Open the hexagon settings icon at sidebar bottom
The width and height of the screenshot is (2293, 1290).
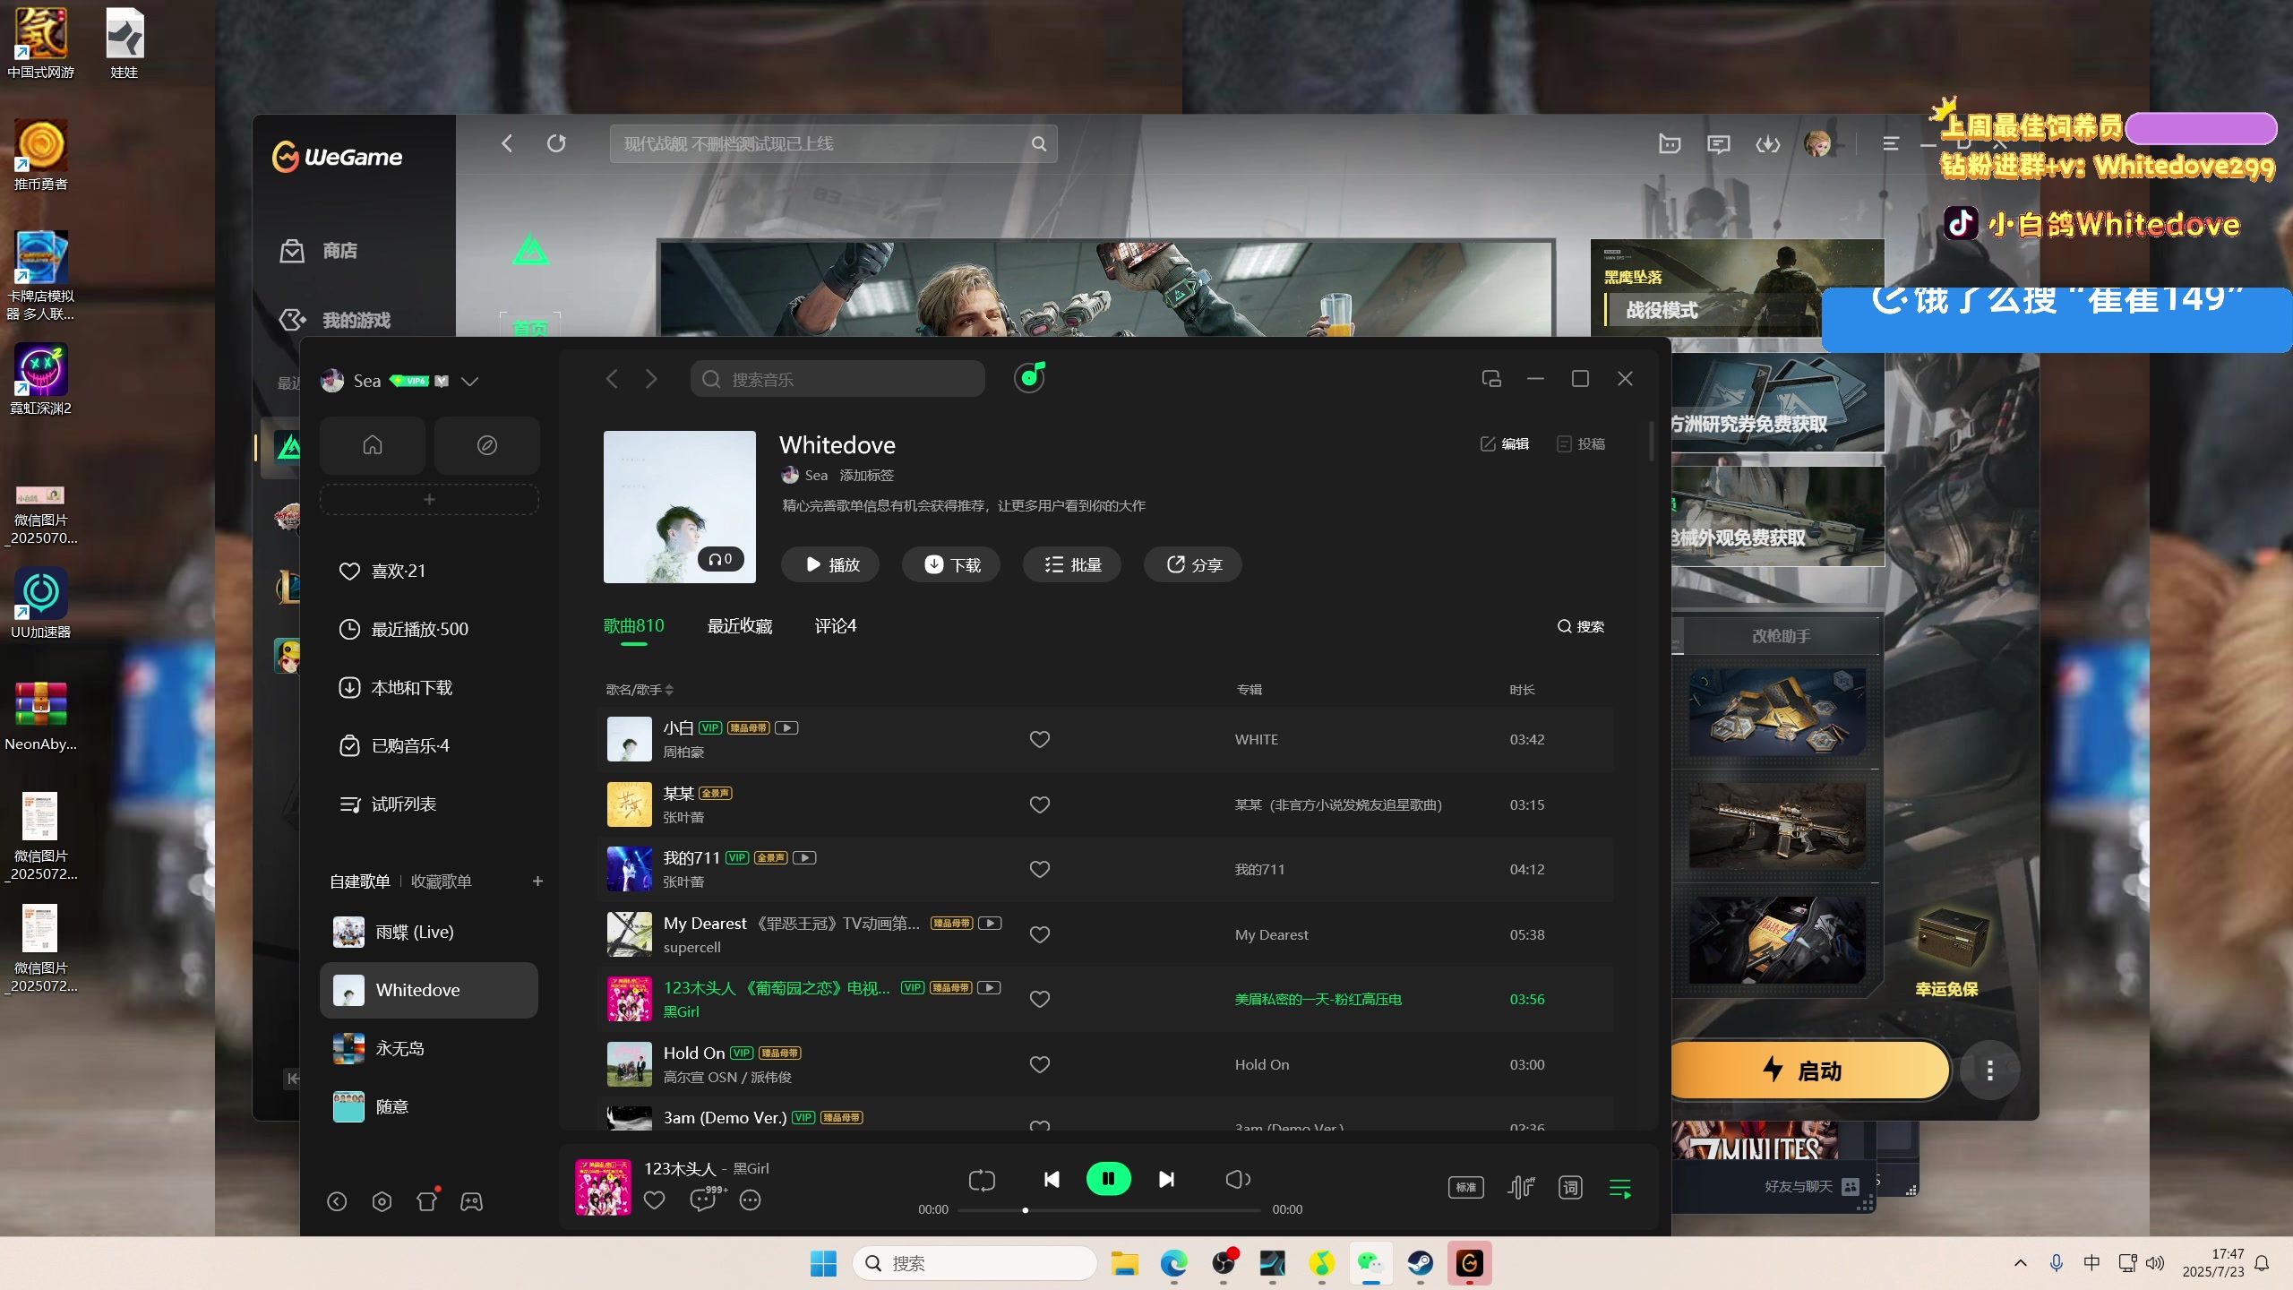pos(382,1201)
